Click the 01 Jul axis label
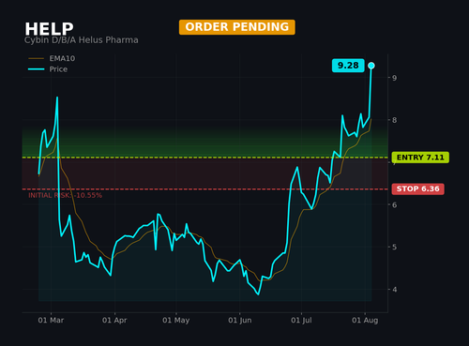Viewport: 469px width, 346px height. [301, 321]
